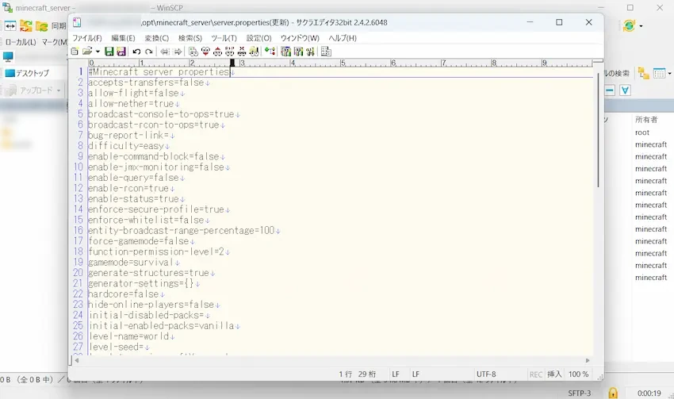Clear search highlight marks icon
674x399 pixels.
point(242,52)
